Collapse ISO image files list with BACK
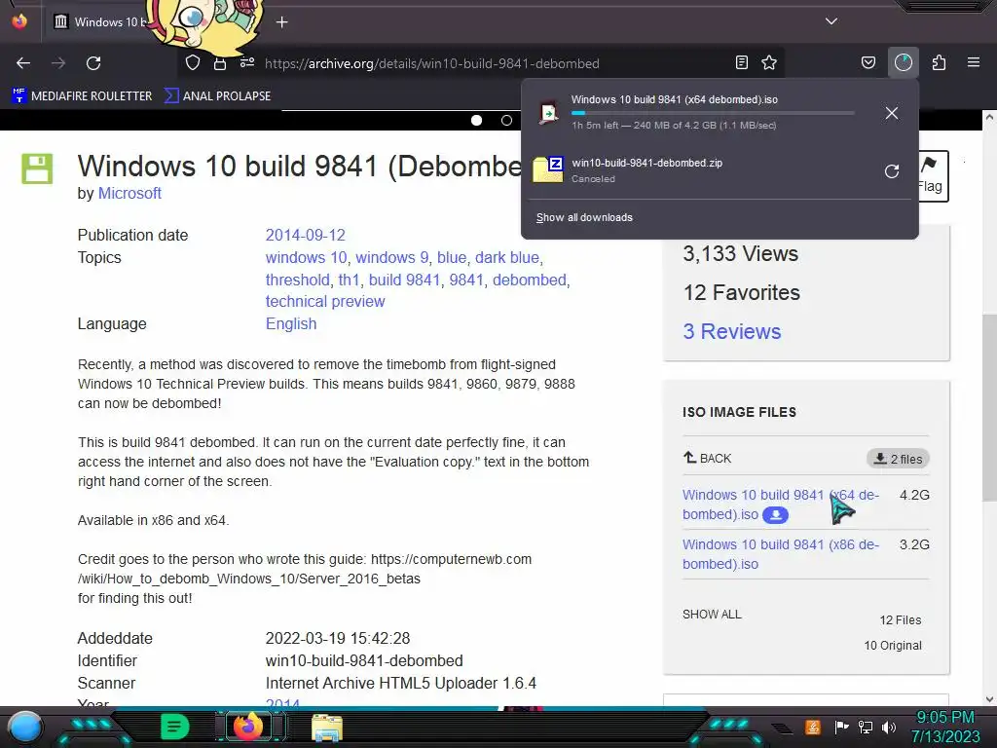Image resolution: width=997 pixels, height=748 pixels. coord(707,458)
